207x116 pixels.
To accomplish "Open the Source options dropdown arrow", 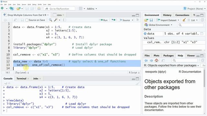I will pos(132,20).
